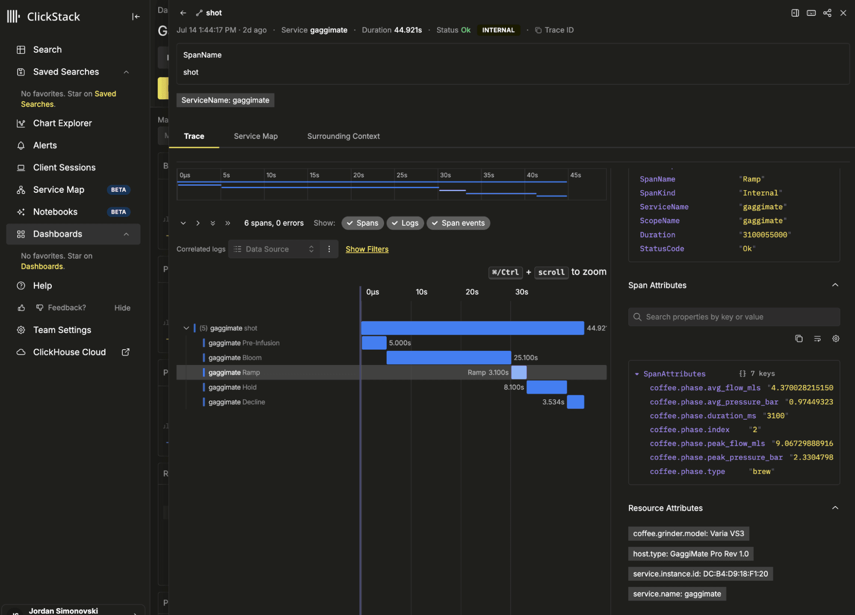Open correlated logs more options menu
This screenshot has width=855, height=615.
(x=329, y=249)
